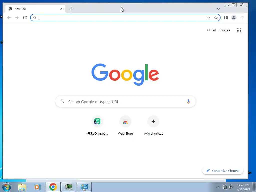256x192 pixels.
Task: Click the forward navigation arrow
Action: 17,18
